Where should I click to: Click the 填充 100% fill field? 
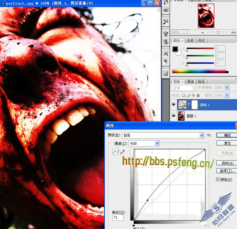(x=219, y=95)
